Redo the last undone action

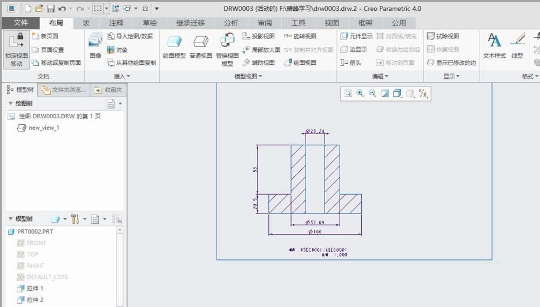tap(80, 9)
